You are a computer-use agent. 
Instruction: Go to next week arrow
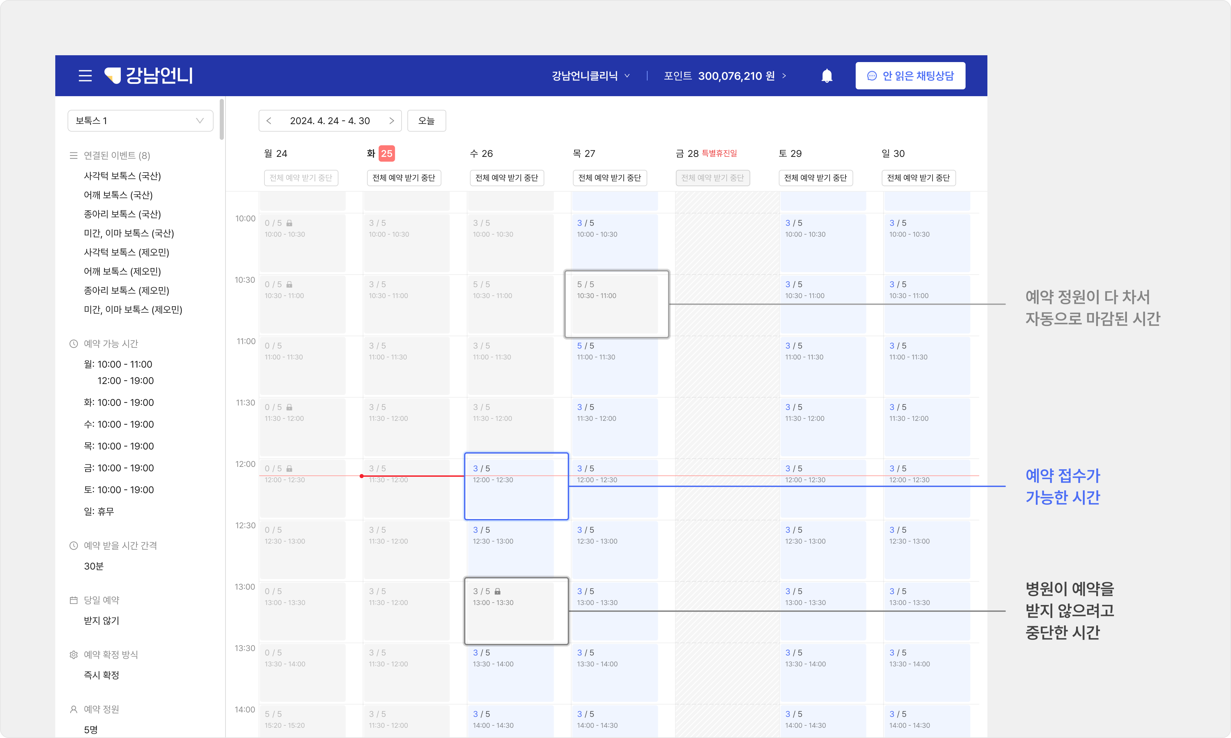click(x=391, y=121)
